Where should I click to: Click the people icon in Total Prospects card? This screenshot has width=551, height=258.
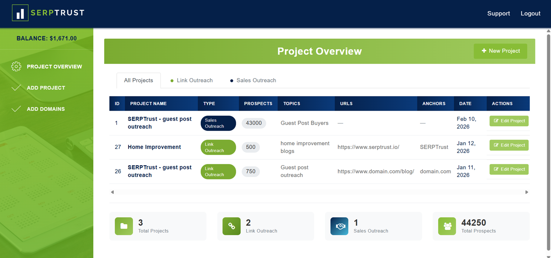click(447, 226)
